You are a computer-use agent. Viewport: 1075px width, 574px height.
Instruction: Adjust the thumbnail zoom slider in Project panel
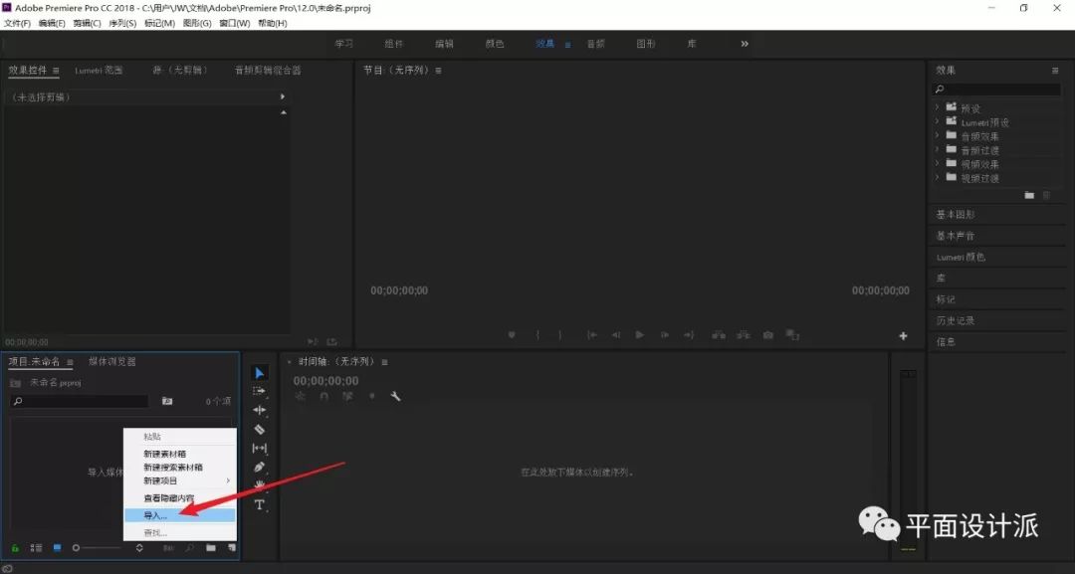[x=98, y=548]
